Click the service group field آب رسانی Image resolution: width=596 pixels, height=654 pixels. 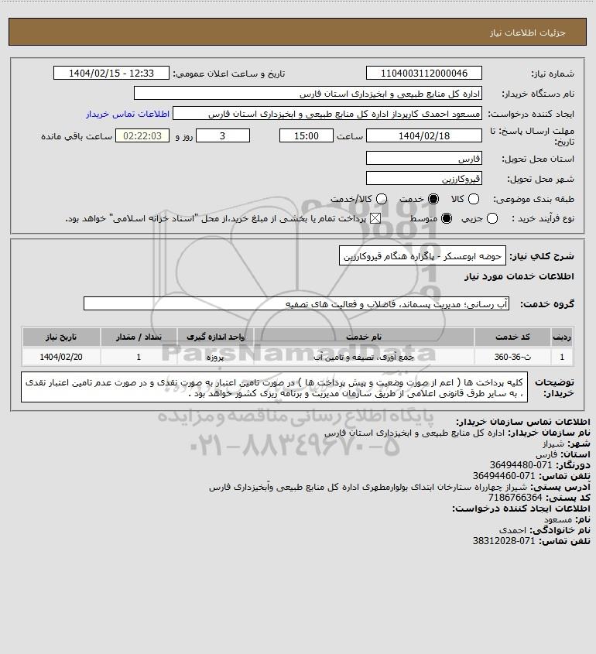tap(296, 303)
